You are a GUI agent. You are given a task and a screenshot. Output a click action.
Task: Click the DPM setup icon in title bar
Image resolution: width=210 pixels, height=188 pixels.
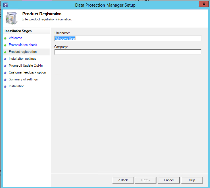tap(5, 5)
